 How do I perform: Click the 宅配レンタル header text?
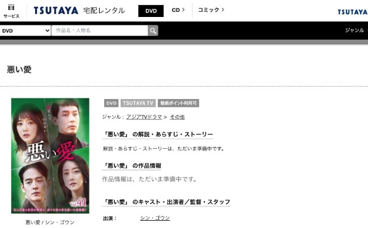pyautogui.click(x=104, y=11)
